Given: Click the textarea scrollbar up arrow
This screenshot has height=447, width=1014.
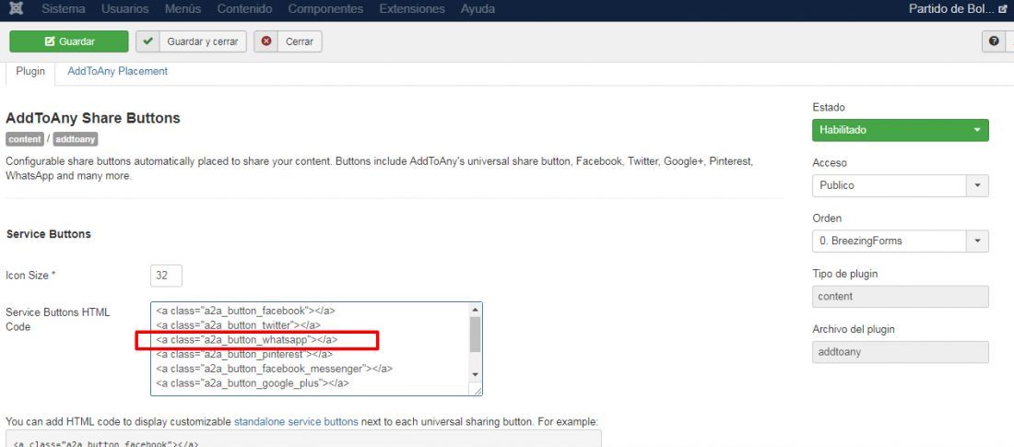Looking at the screenshot, I should coord(476,309).
